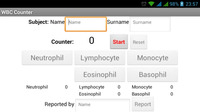
Task: Reset the counter
Action: coord(139,42)
